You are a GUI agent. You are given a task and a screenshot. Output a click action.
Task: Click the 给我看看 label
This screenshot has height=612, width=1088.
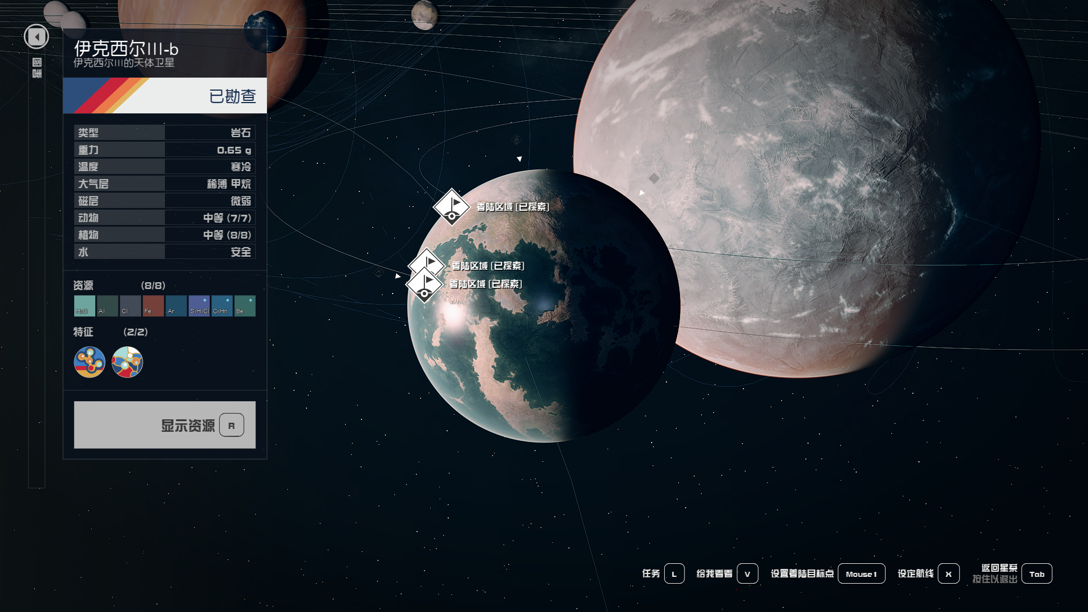coord(715,573)
